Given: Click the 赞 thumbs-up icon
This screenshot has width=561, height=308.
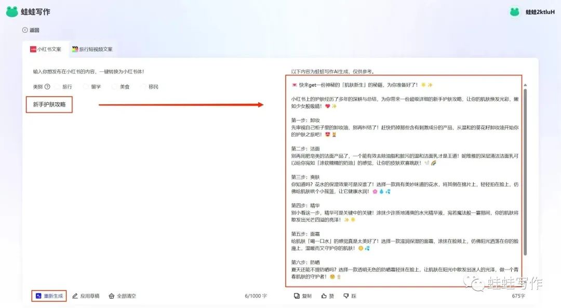Looking at the screenshot, I should 324,296.
